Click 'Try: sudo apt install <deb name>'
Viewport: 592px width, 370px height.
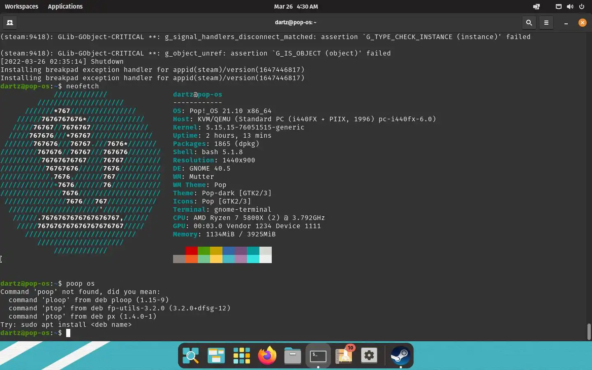click(66, 325)
